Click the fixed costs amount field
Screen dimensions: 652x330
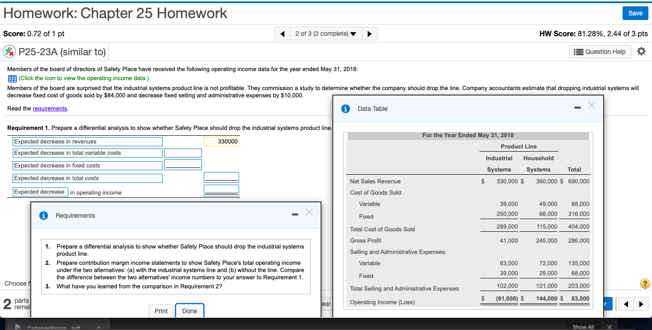click(183, 164)
